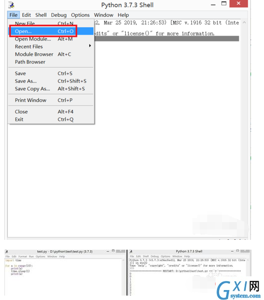The height and width of the screenshot is (300, 264).
Task: Click the IDLE icon in the test.py editor title bar
Action: tap(6, 251)
